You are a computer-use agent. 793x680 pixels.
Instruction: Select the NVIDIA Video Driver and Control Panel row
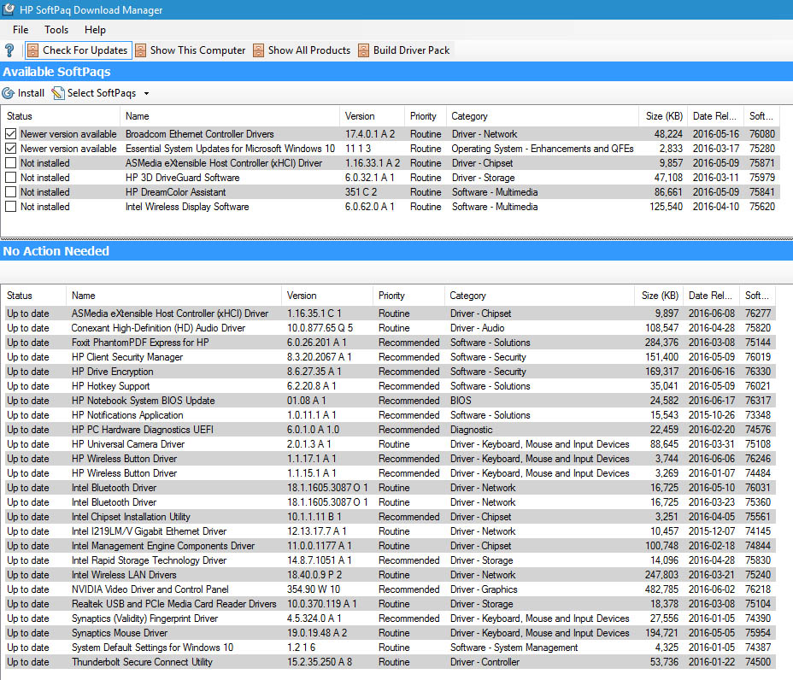pos(150,589)
